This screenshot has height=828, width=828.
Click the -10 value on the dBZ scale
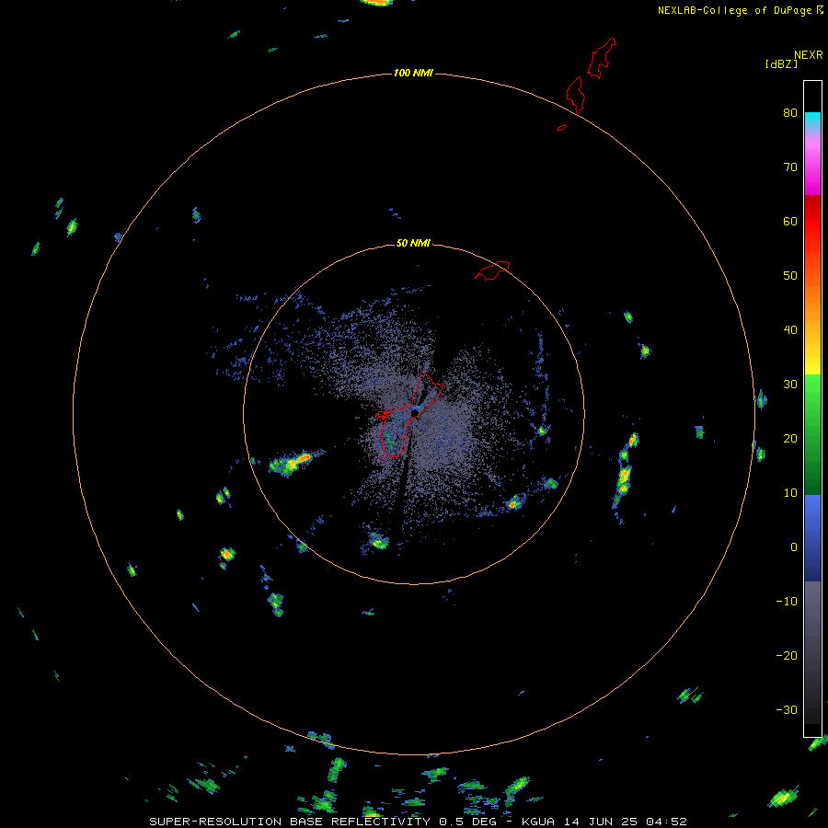point(787,602)
